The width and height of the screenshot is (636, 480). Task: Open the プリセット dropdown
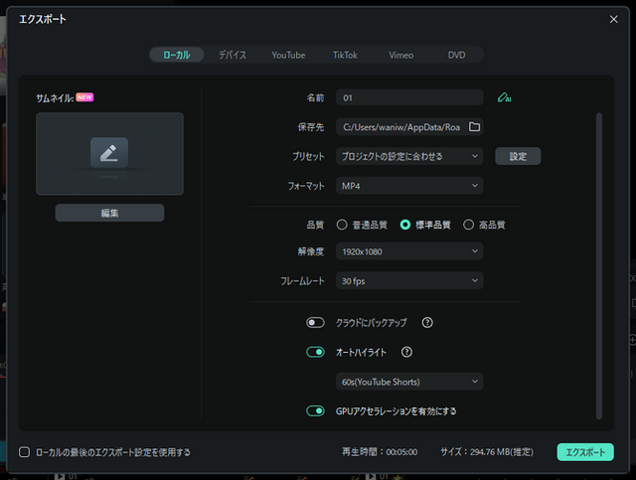408,156
